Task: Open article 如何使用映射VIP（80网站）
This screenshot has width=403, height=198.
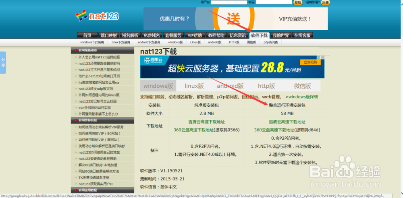Action: click(100, 134)
